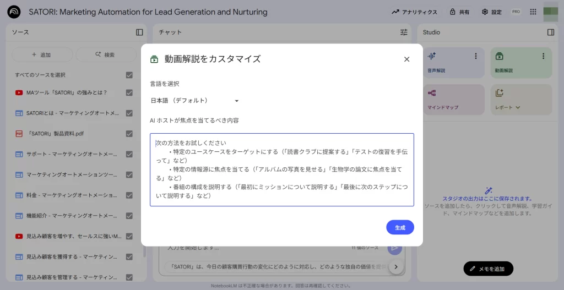The image size is (564, 290).
Task: Click the magic wand studio icon
Action: (x=488, y=190)
